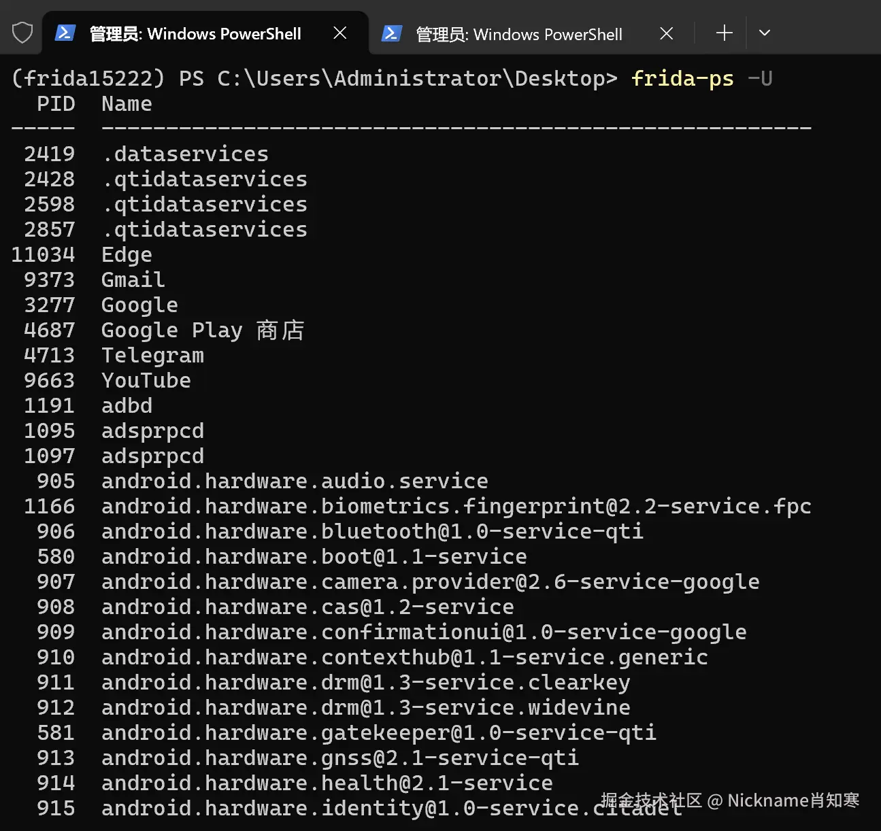Open a new terminal tab with the plus button
This screenshot has width=881, height=831.
[725, 33]
